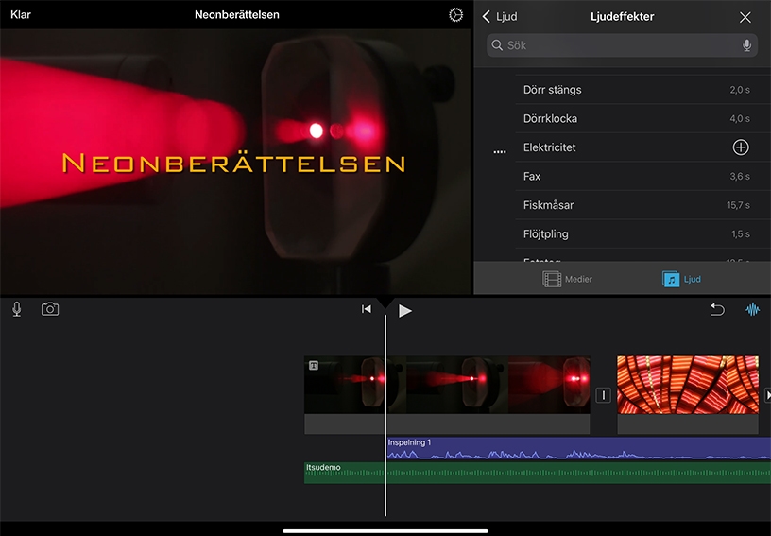The height and width of the screenshot is (536, 771).
Task: Jump to the start of the timeline
Action: tap(367, 309)
